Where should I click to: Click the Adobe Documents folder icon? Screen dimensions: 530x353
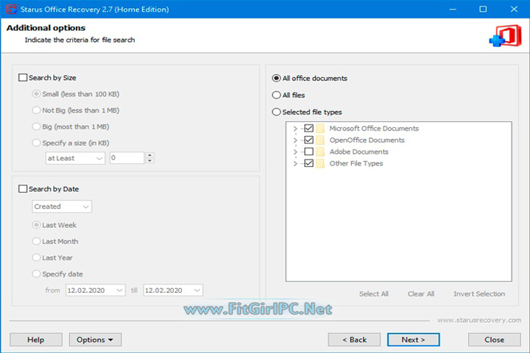click(x=320, y=151)
